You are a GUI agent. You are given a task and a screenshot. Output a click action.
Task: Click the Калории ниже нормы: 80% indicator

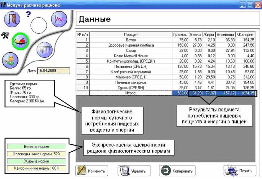[x=36, y=168]
